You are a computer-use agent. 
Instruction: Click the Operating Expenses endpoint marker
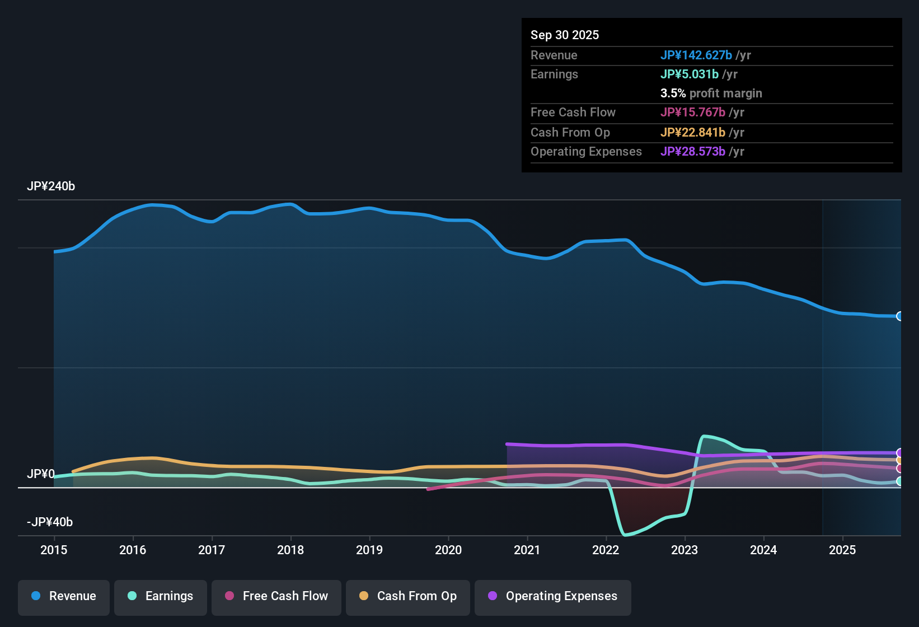click(x=900, y=452)
